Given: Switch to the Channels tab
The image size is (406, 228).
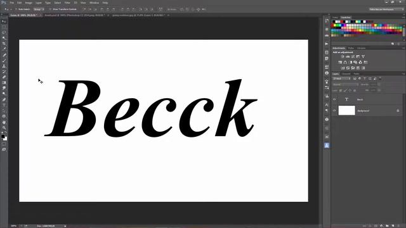Looking at the screenshot, I should coord(346,74).
